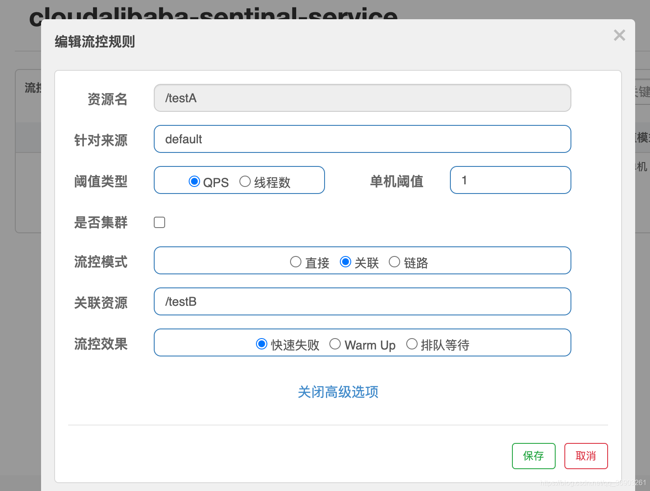650x491 pixels.
Task: Click the 流控效果 label
Action: pyautogui.click(x=101, y=344)
